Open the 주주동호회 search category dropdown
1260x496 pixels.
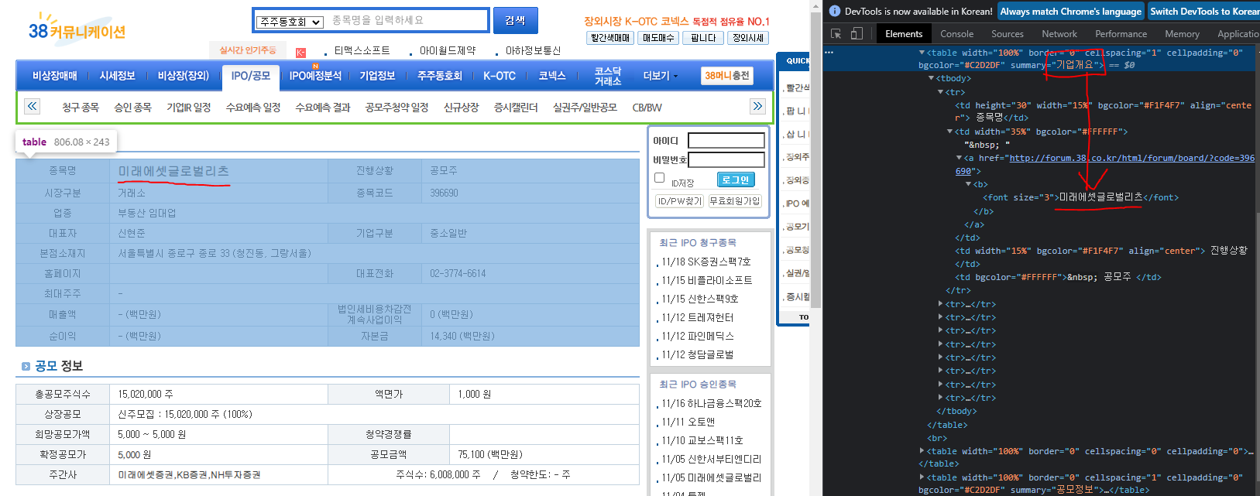click(x=290, y=22)
